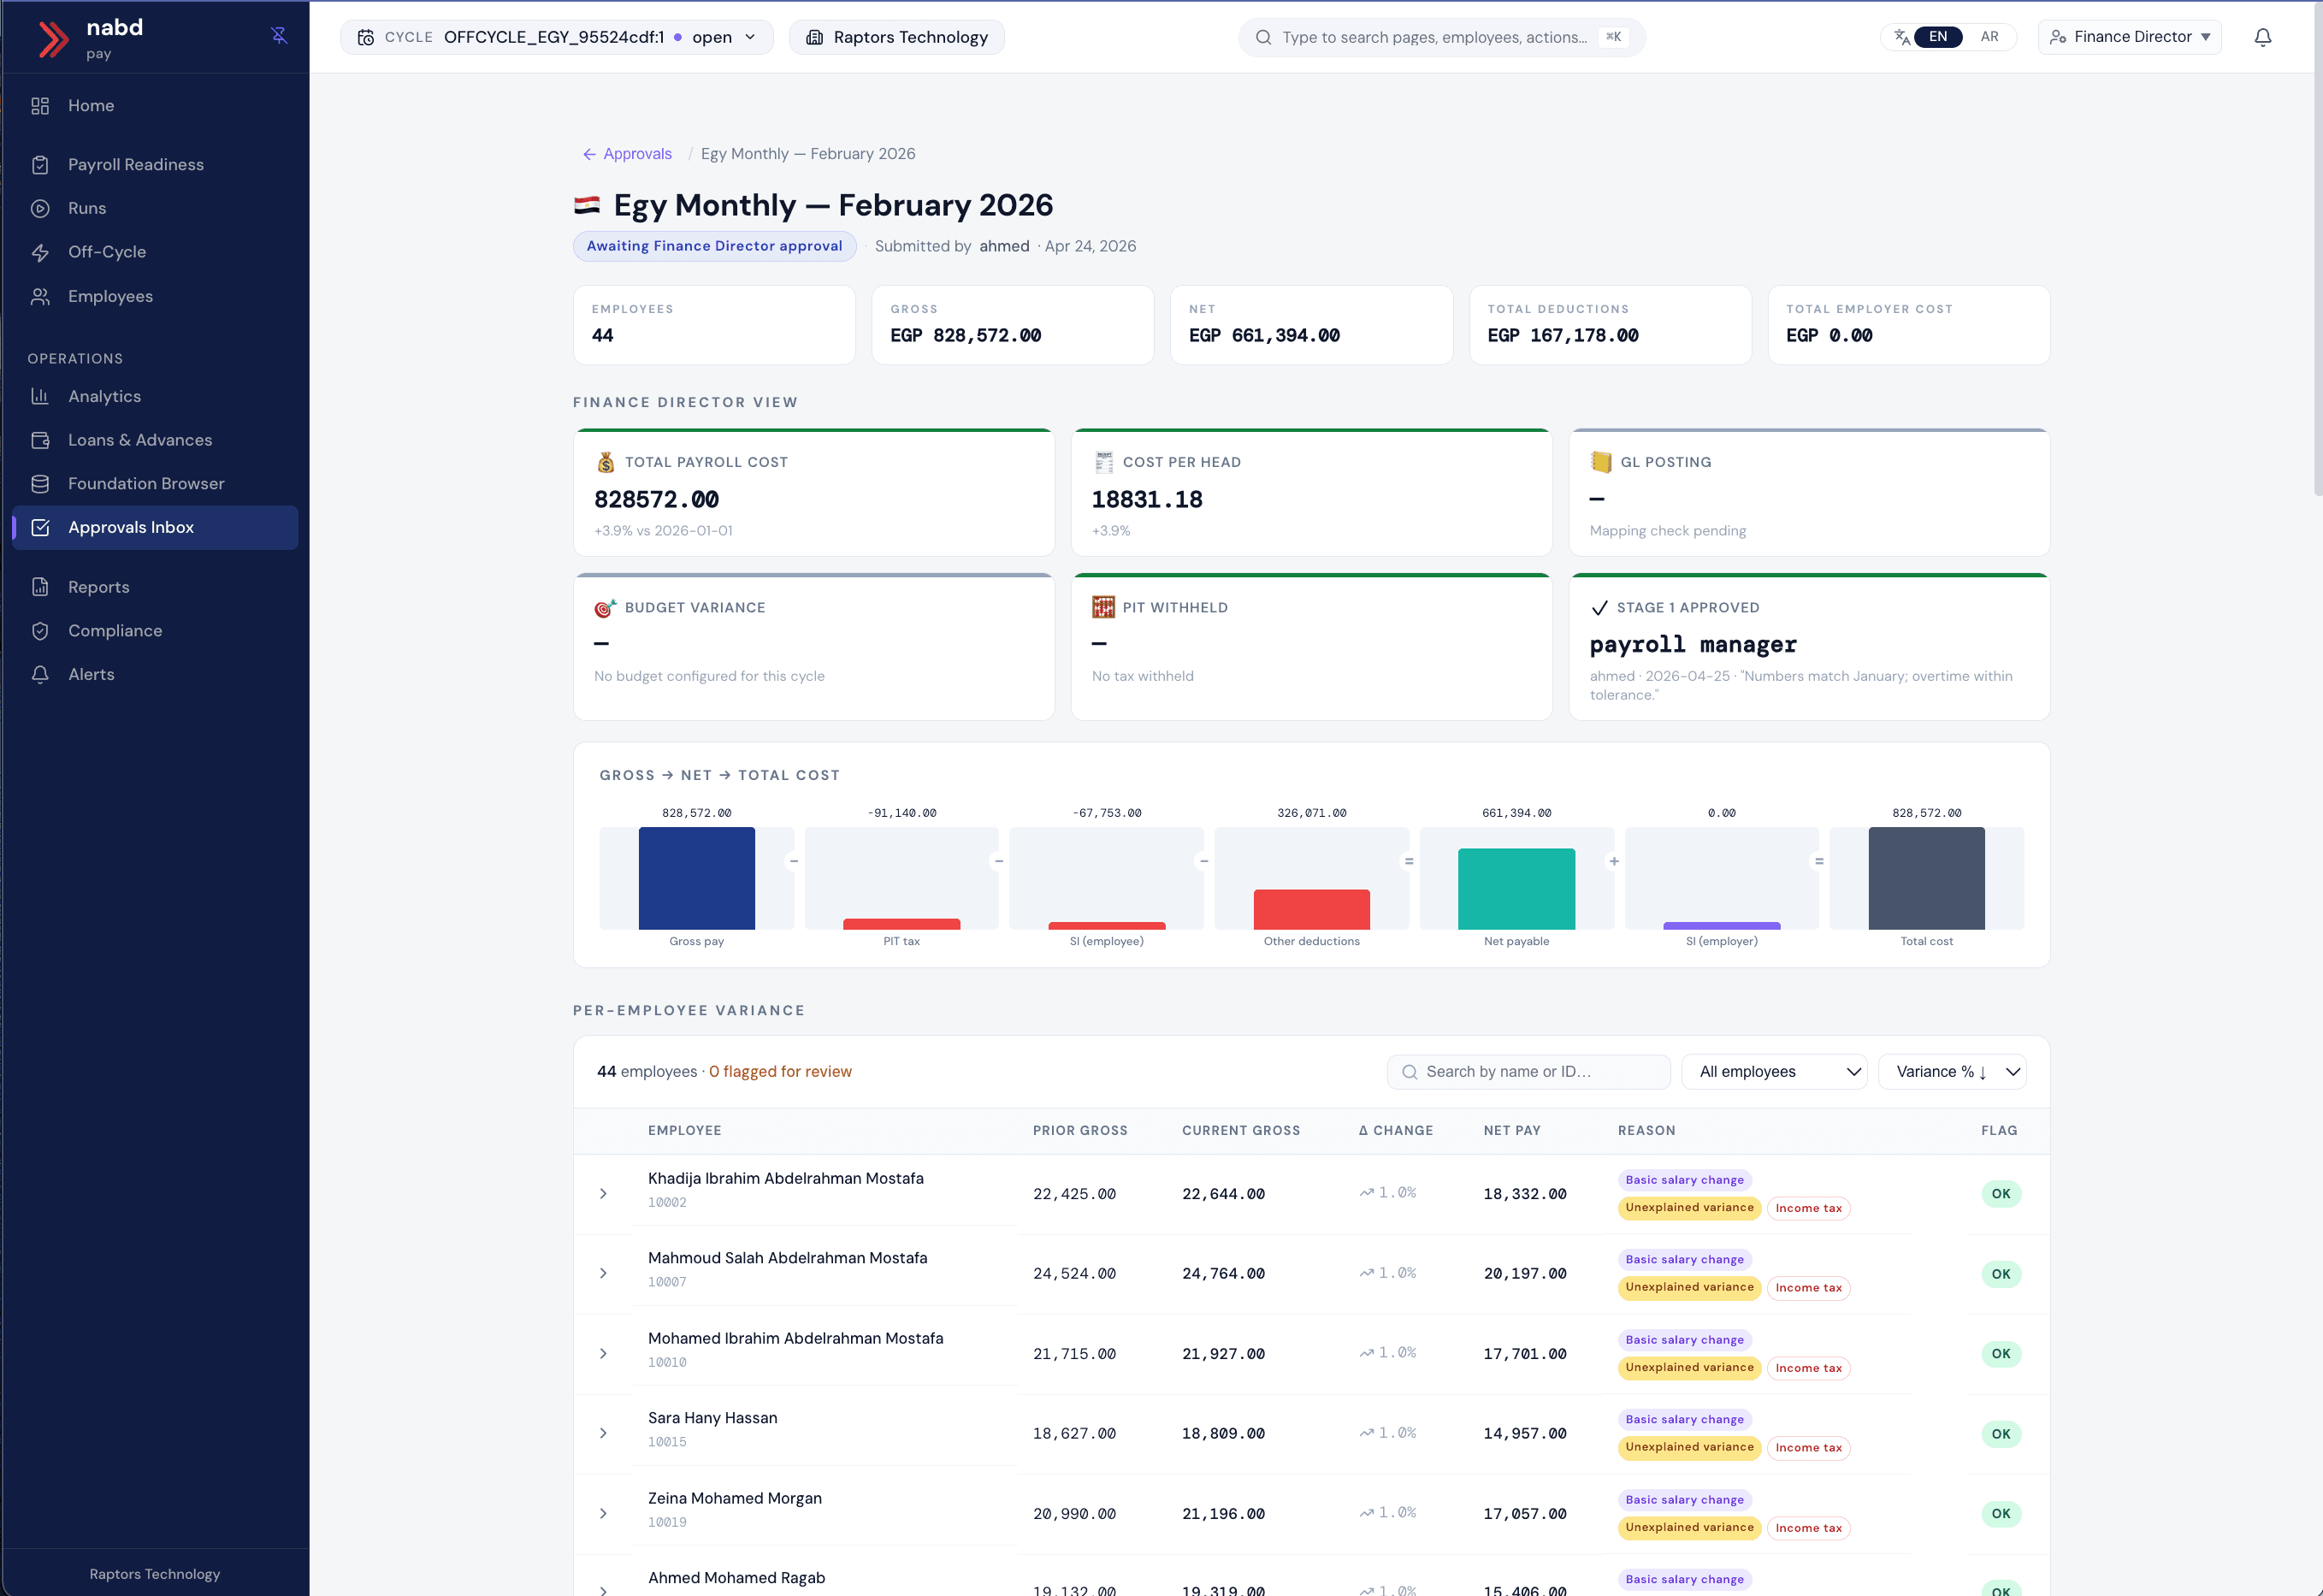The width and height of the screenshot is (2323, 1596).
Task: Click the Payroll Readiness clipboard icon
Action: click(40, 165)
